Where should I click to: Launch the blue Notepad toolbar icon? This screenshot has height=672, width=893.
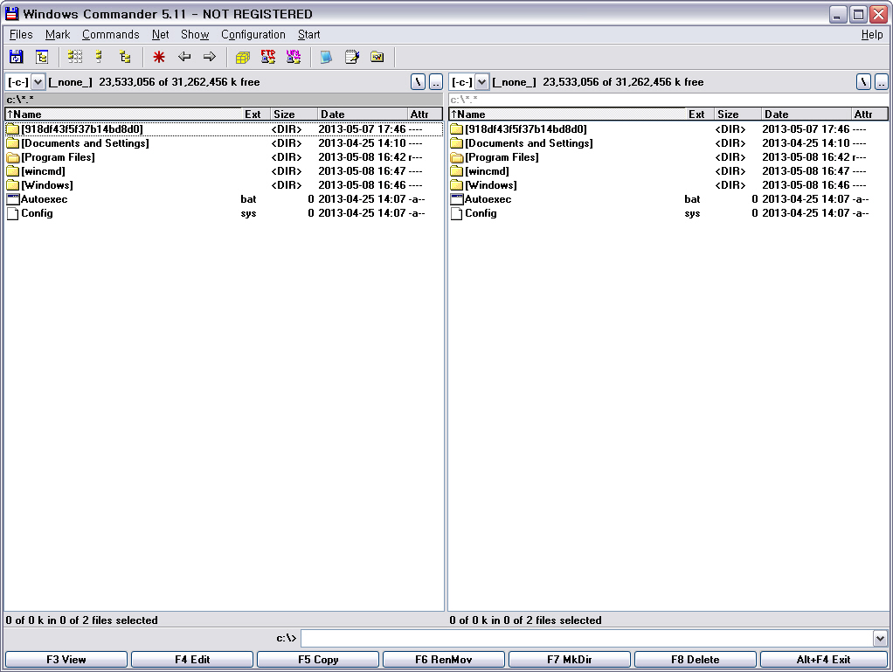pos(326,57)
